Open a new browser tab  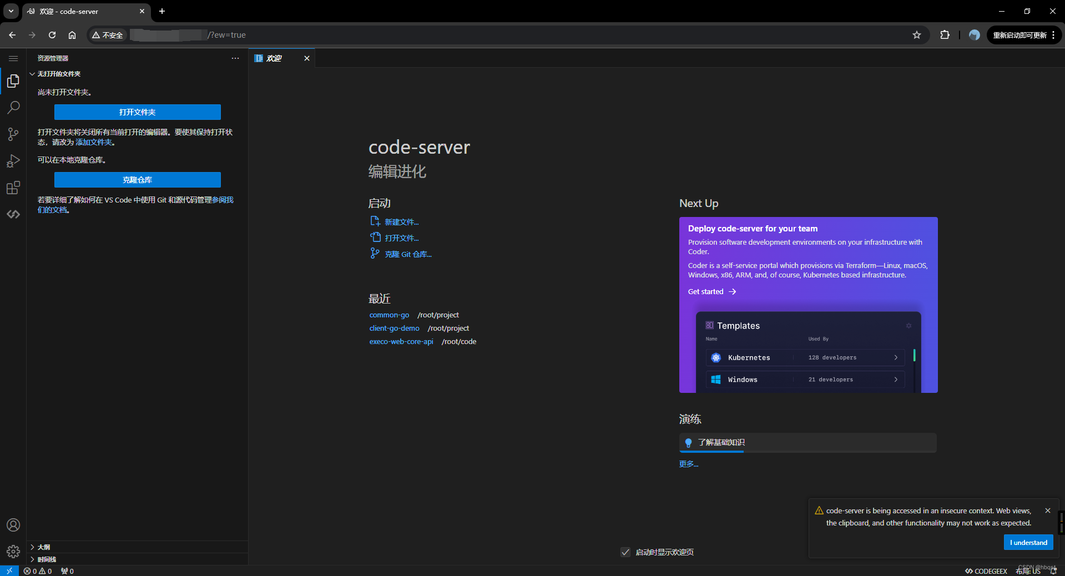coord(162,11)
